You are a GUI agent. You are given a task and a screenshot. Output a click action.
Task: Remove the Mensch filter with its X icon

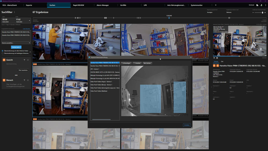[28, 80]
